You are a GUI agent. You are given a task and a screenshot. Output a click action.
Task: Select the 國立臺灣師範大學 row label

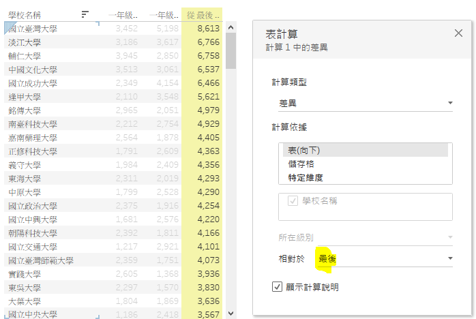pyautogui.click(x=41, y=261)
